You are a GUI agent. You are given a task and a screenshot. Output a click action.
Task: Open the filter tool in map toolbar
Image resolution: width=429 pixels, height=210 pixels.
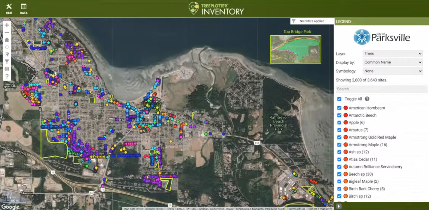tap(7, 62)
